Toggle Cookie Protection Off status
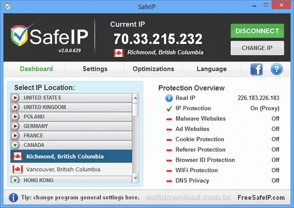Viewport: 294px width, 208px height. coord(275,139)
